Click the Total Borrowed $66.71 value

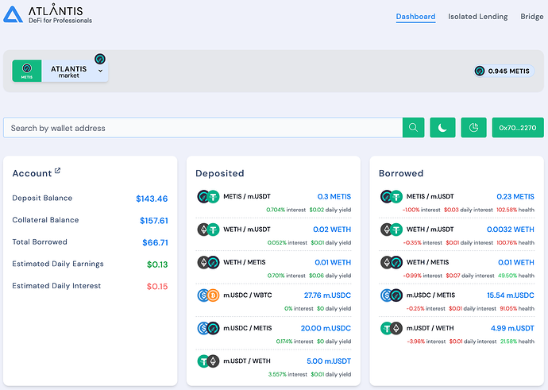pos(155,242)
